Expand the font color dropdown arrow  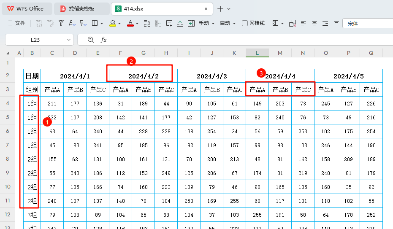tap(137, 23)
